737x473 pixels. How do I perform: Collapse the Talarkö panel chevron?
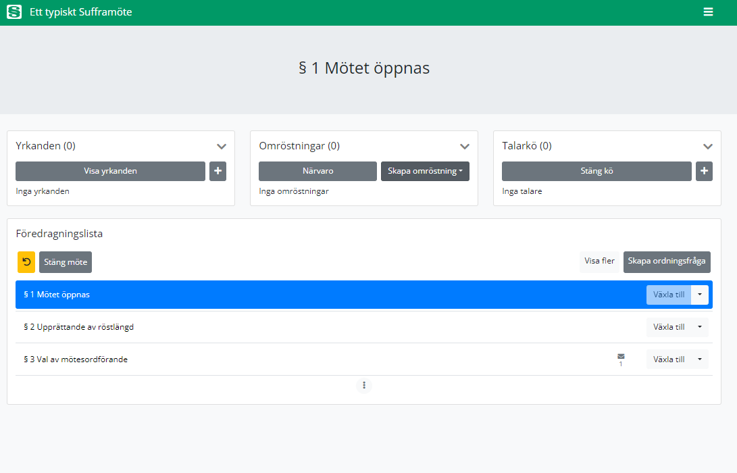click(x=707, y=146)
